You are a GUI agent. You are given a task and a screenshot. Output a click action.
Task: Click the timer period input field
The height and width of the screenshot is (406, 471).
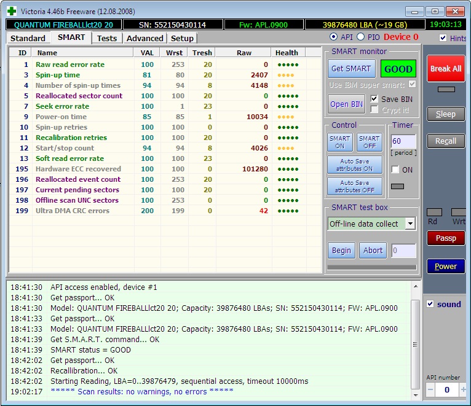403,141
